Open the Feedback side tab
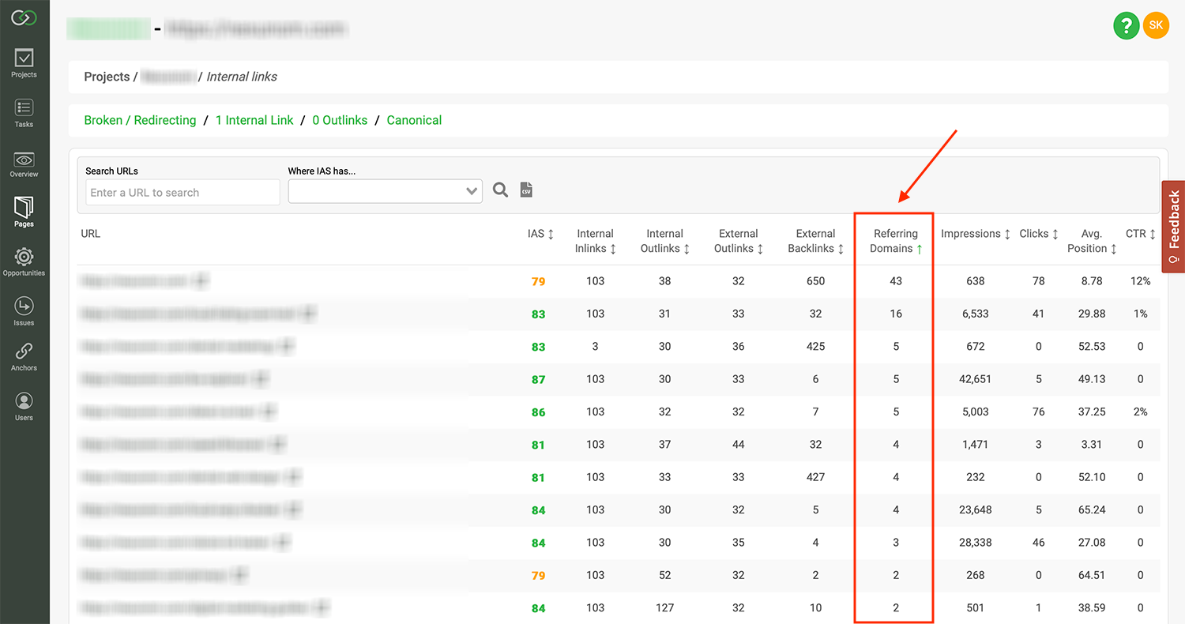This screenshot has width=1185, height=624. click(1173, 226)
